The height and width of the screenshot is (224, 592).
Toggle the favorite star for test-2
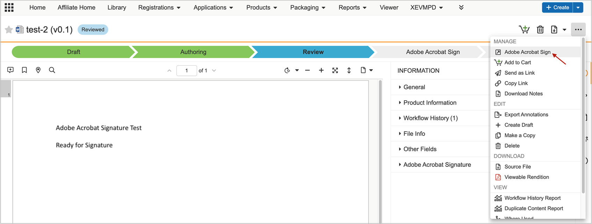(9, 30)
